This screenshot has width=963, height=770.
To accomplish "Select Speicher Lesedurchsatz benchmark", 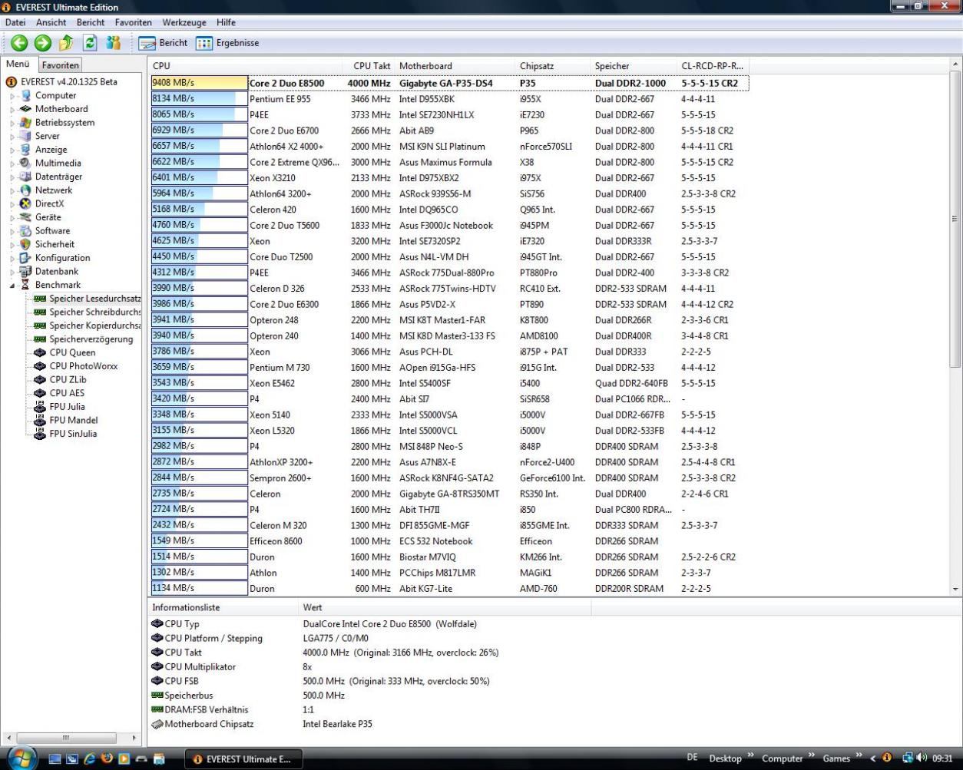I will click(x=88, y=298).
